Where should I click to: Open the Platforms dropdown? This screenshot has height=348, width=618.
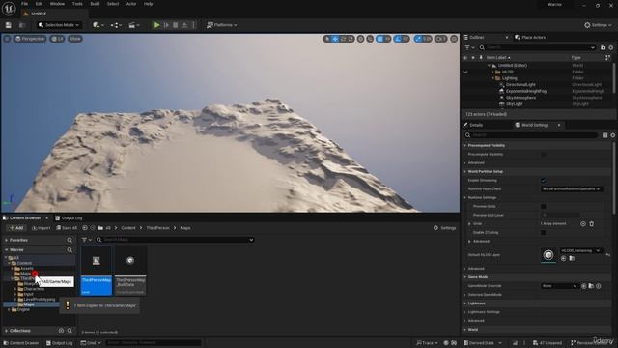[222, 25]
